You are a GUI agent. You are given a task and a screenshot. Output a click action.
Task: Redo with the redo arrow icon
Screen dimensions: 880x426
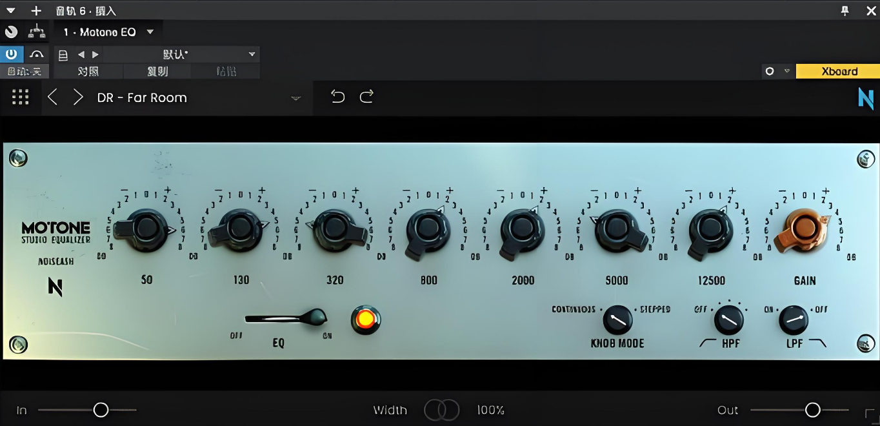point(366,97)
